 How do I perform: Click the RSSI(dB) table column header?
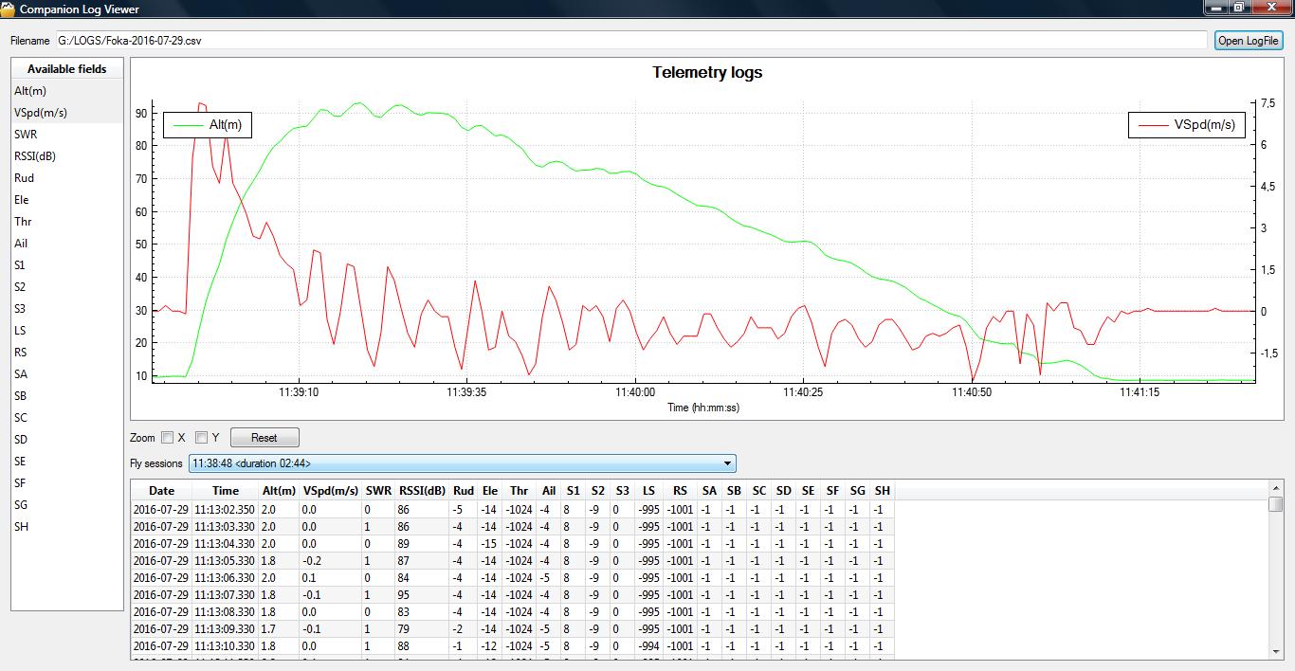click(422, 491)
